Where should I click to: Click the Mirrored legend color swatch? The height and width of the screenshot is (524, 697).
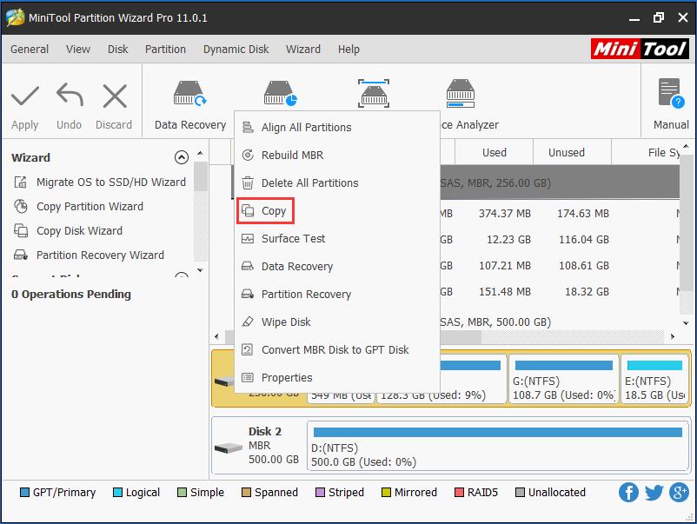click(x=386, y=493)
